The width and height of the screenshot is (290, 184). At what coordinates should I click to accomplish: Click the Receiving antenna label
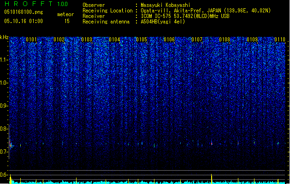coord(106,22)
